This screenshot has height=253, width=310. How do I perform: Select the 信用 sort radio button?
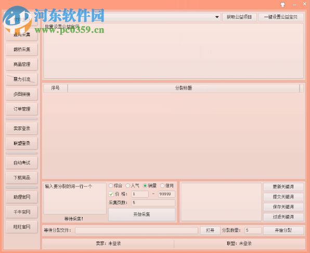click(167, 185)
